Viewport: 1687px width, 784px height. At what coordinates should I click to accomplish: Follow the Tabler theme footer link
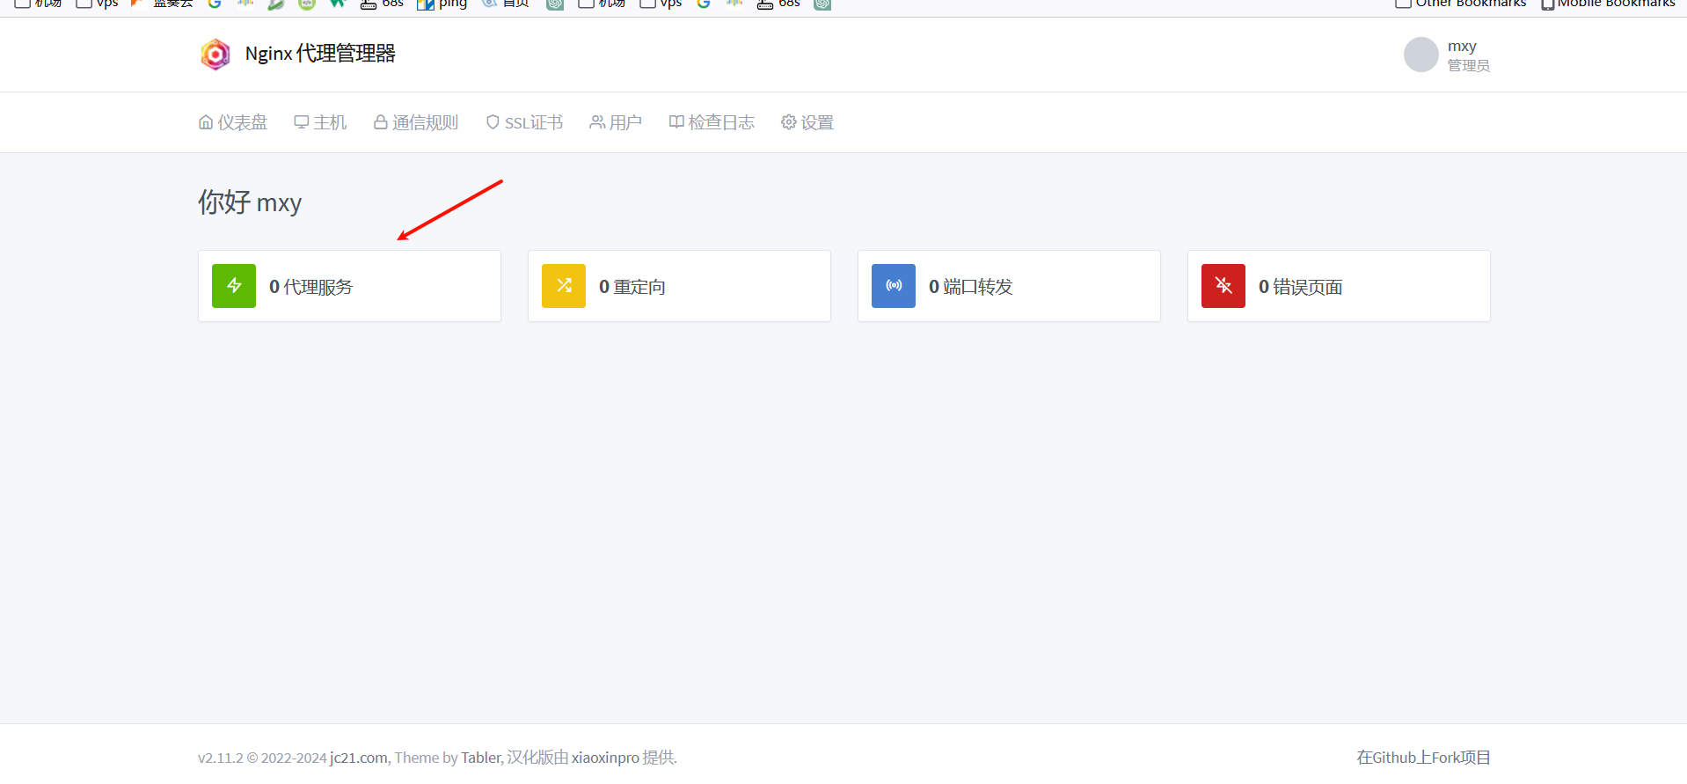coord(481,758)
